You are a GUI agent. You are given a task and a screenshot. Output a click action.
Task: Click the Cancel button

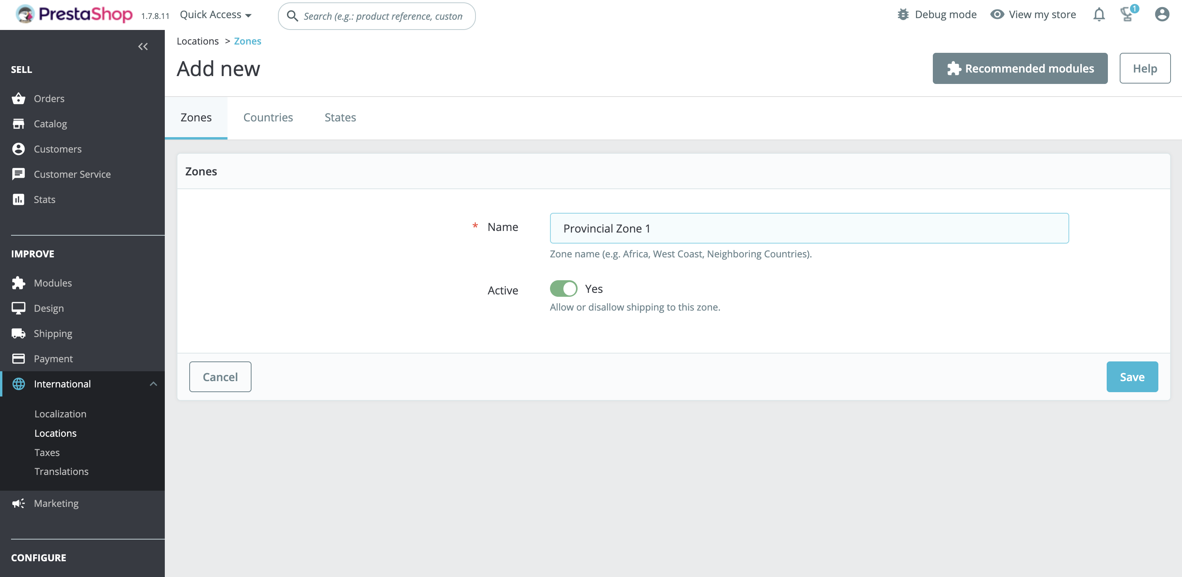click(x=220, y=376)
